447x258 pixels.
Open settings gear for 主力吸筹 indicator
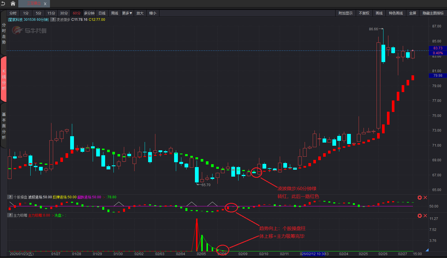pos(420,216)
